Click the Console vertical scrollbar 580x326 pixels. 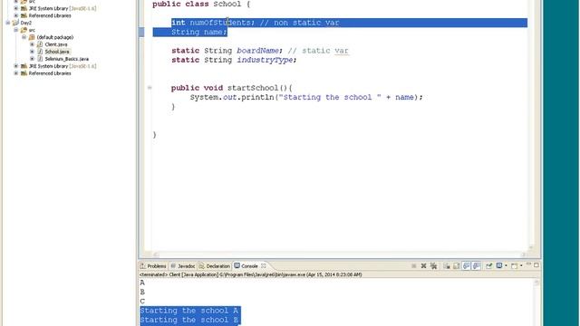pos(536,302)
